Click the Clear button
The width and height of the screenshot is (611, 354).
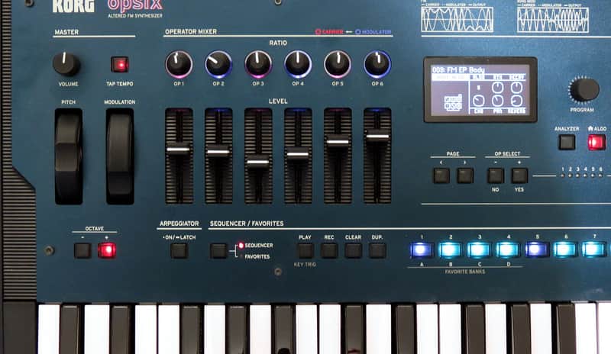354,251
